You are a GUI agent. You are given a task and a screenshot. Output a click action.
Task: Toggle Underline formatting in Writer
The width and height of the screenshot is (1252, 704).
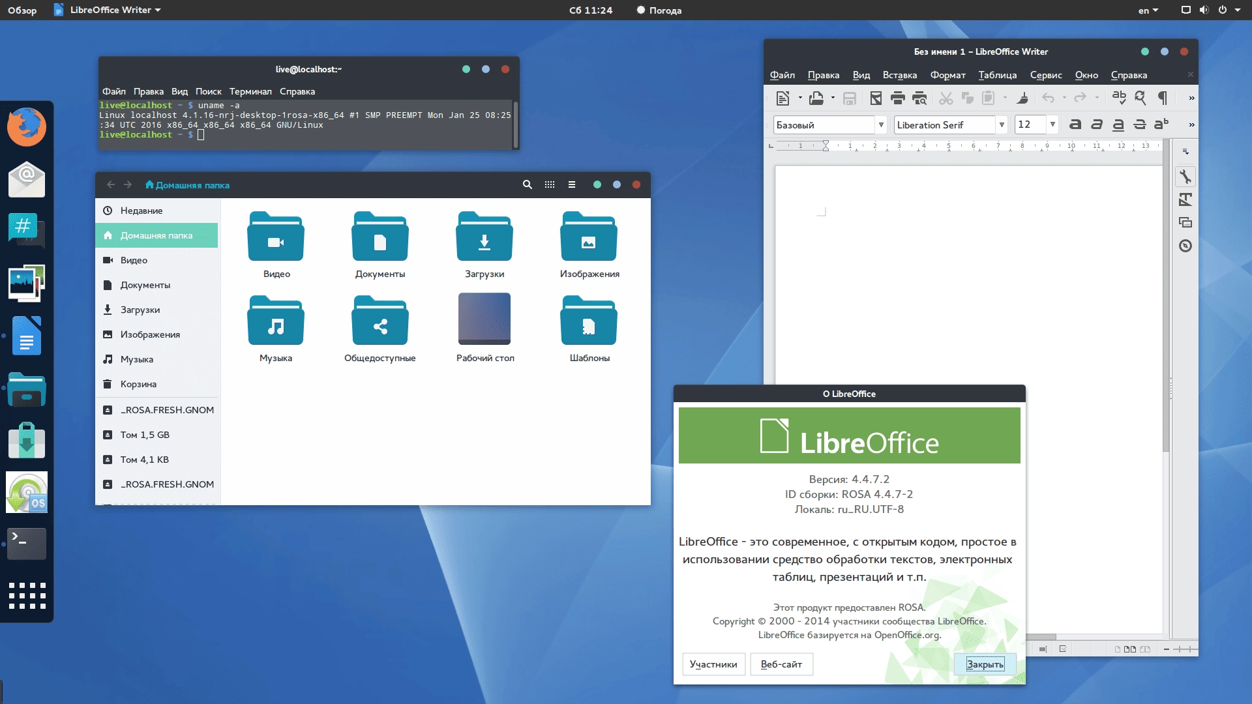[x=1118, y=124]
